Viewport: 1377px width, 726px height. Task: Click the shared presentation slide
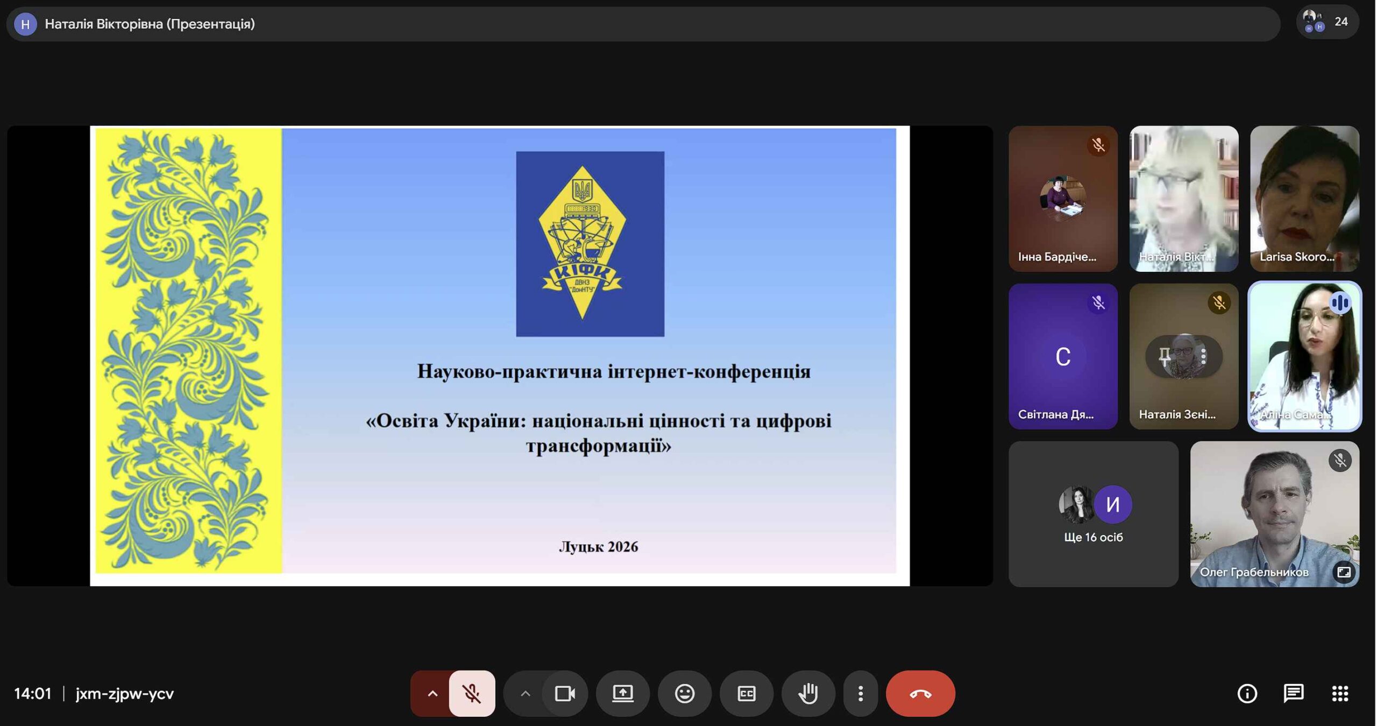click(x=500, y=356)
